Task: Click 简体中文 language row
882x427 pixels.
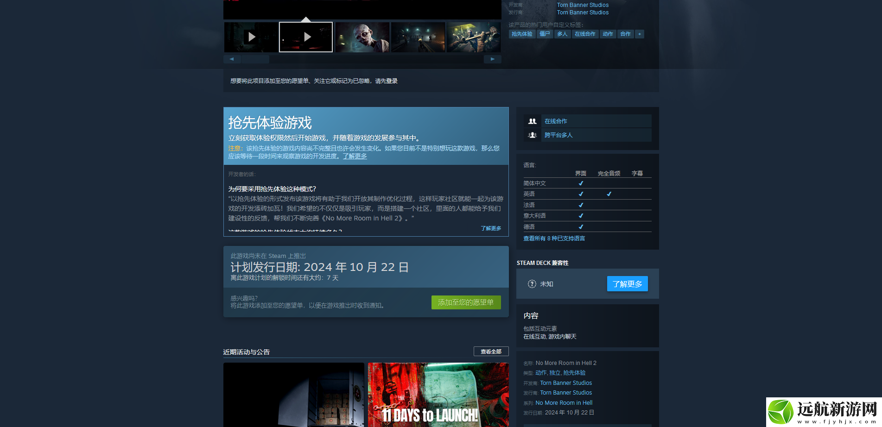Action: (587, 183)
